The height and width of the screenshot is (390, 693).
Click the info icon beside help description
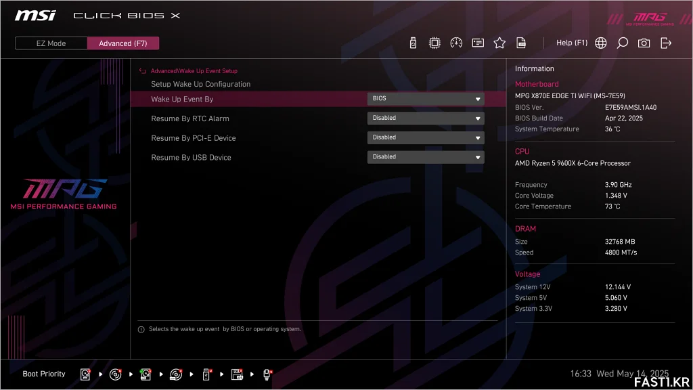pyautogui.click(x=141, y=330)
